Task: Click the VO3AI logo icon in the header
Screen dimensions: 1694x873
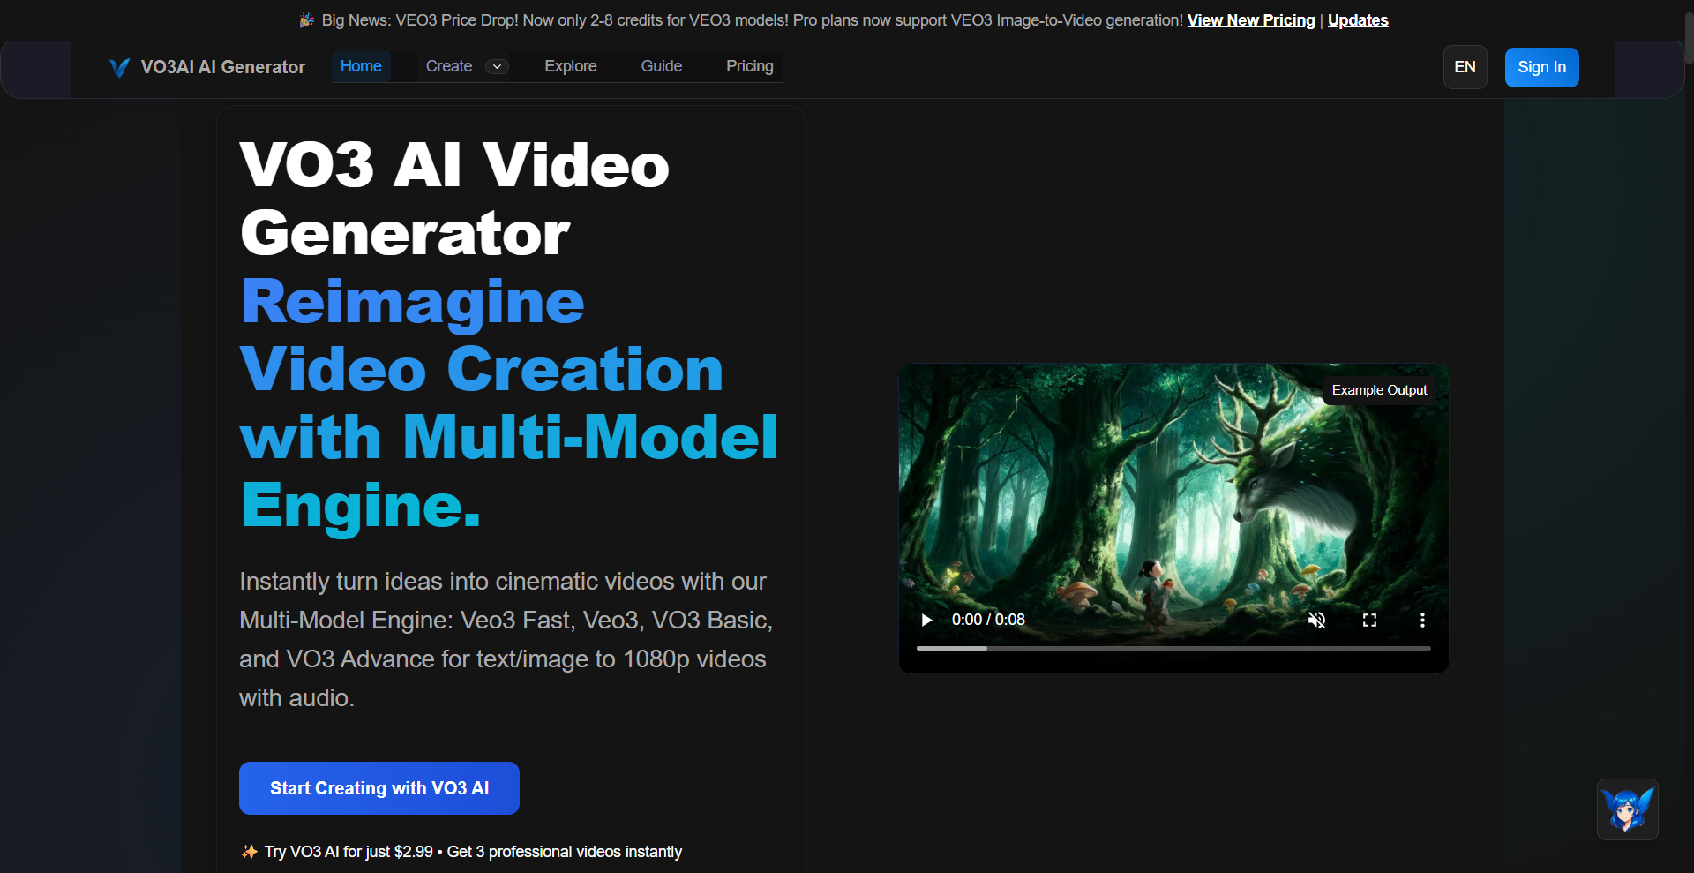Action: tap(119, 67)
